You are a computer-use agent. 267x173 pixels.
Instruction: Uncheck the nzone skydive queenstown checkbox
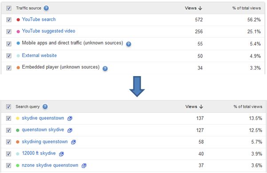8,165
